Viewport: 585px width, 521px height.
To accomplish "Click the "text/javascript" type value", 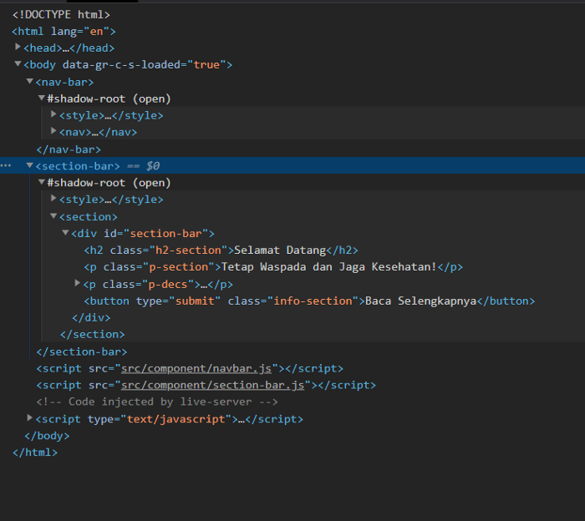I will [176, 419].
